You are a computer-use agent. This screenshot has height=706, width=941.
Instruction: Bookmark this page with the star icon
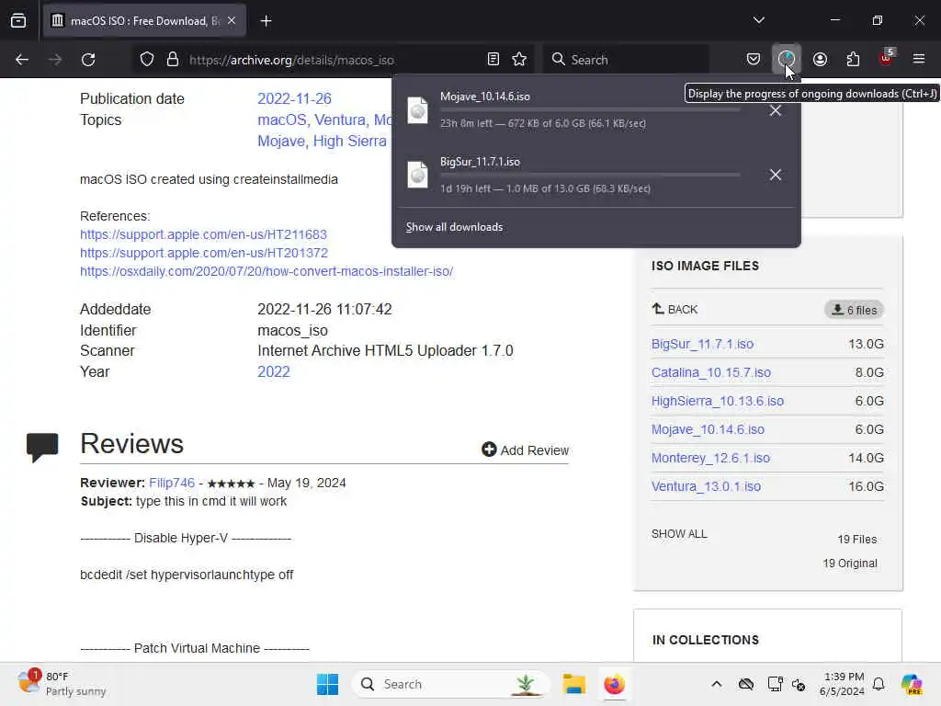pos(519,60)
